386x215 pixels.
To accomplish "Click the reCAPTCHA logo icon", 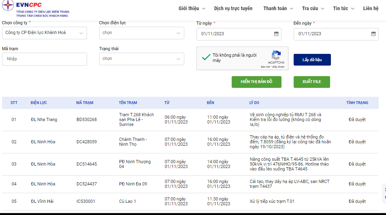I will coord(276,55).
